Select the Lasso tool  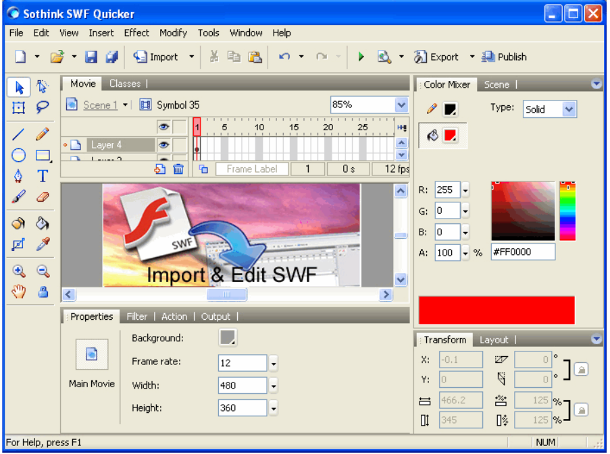point(43,107)
